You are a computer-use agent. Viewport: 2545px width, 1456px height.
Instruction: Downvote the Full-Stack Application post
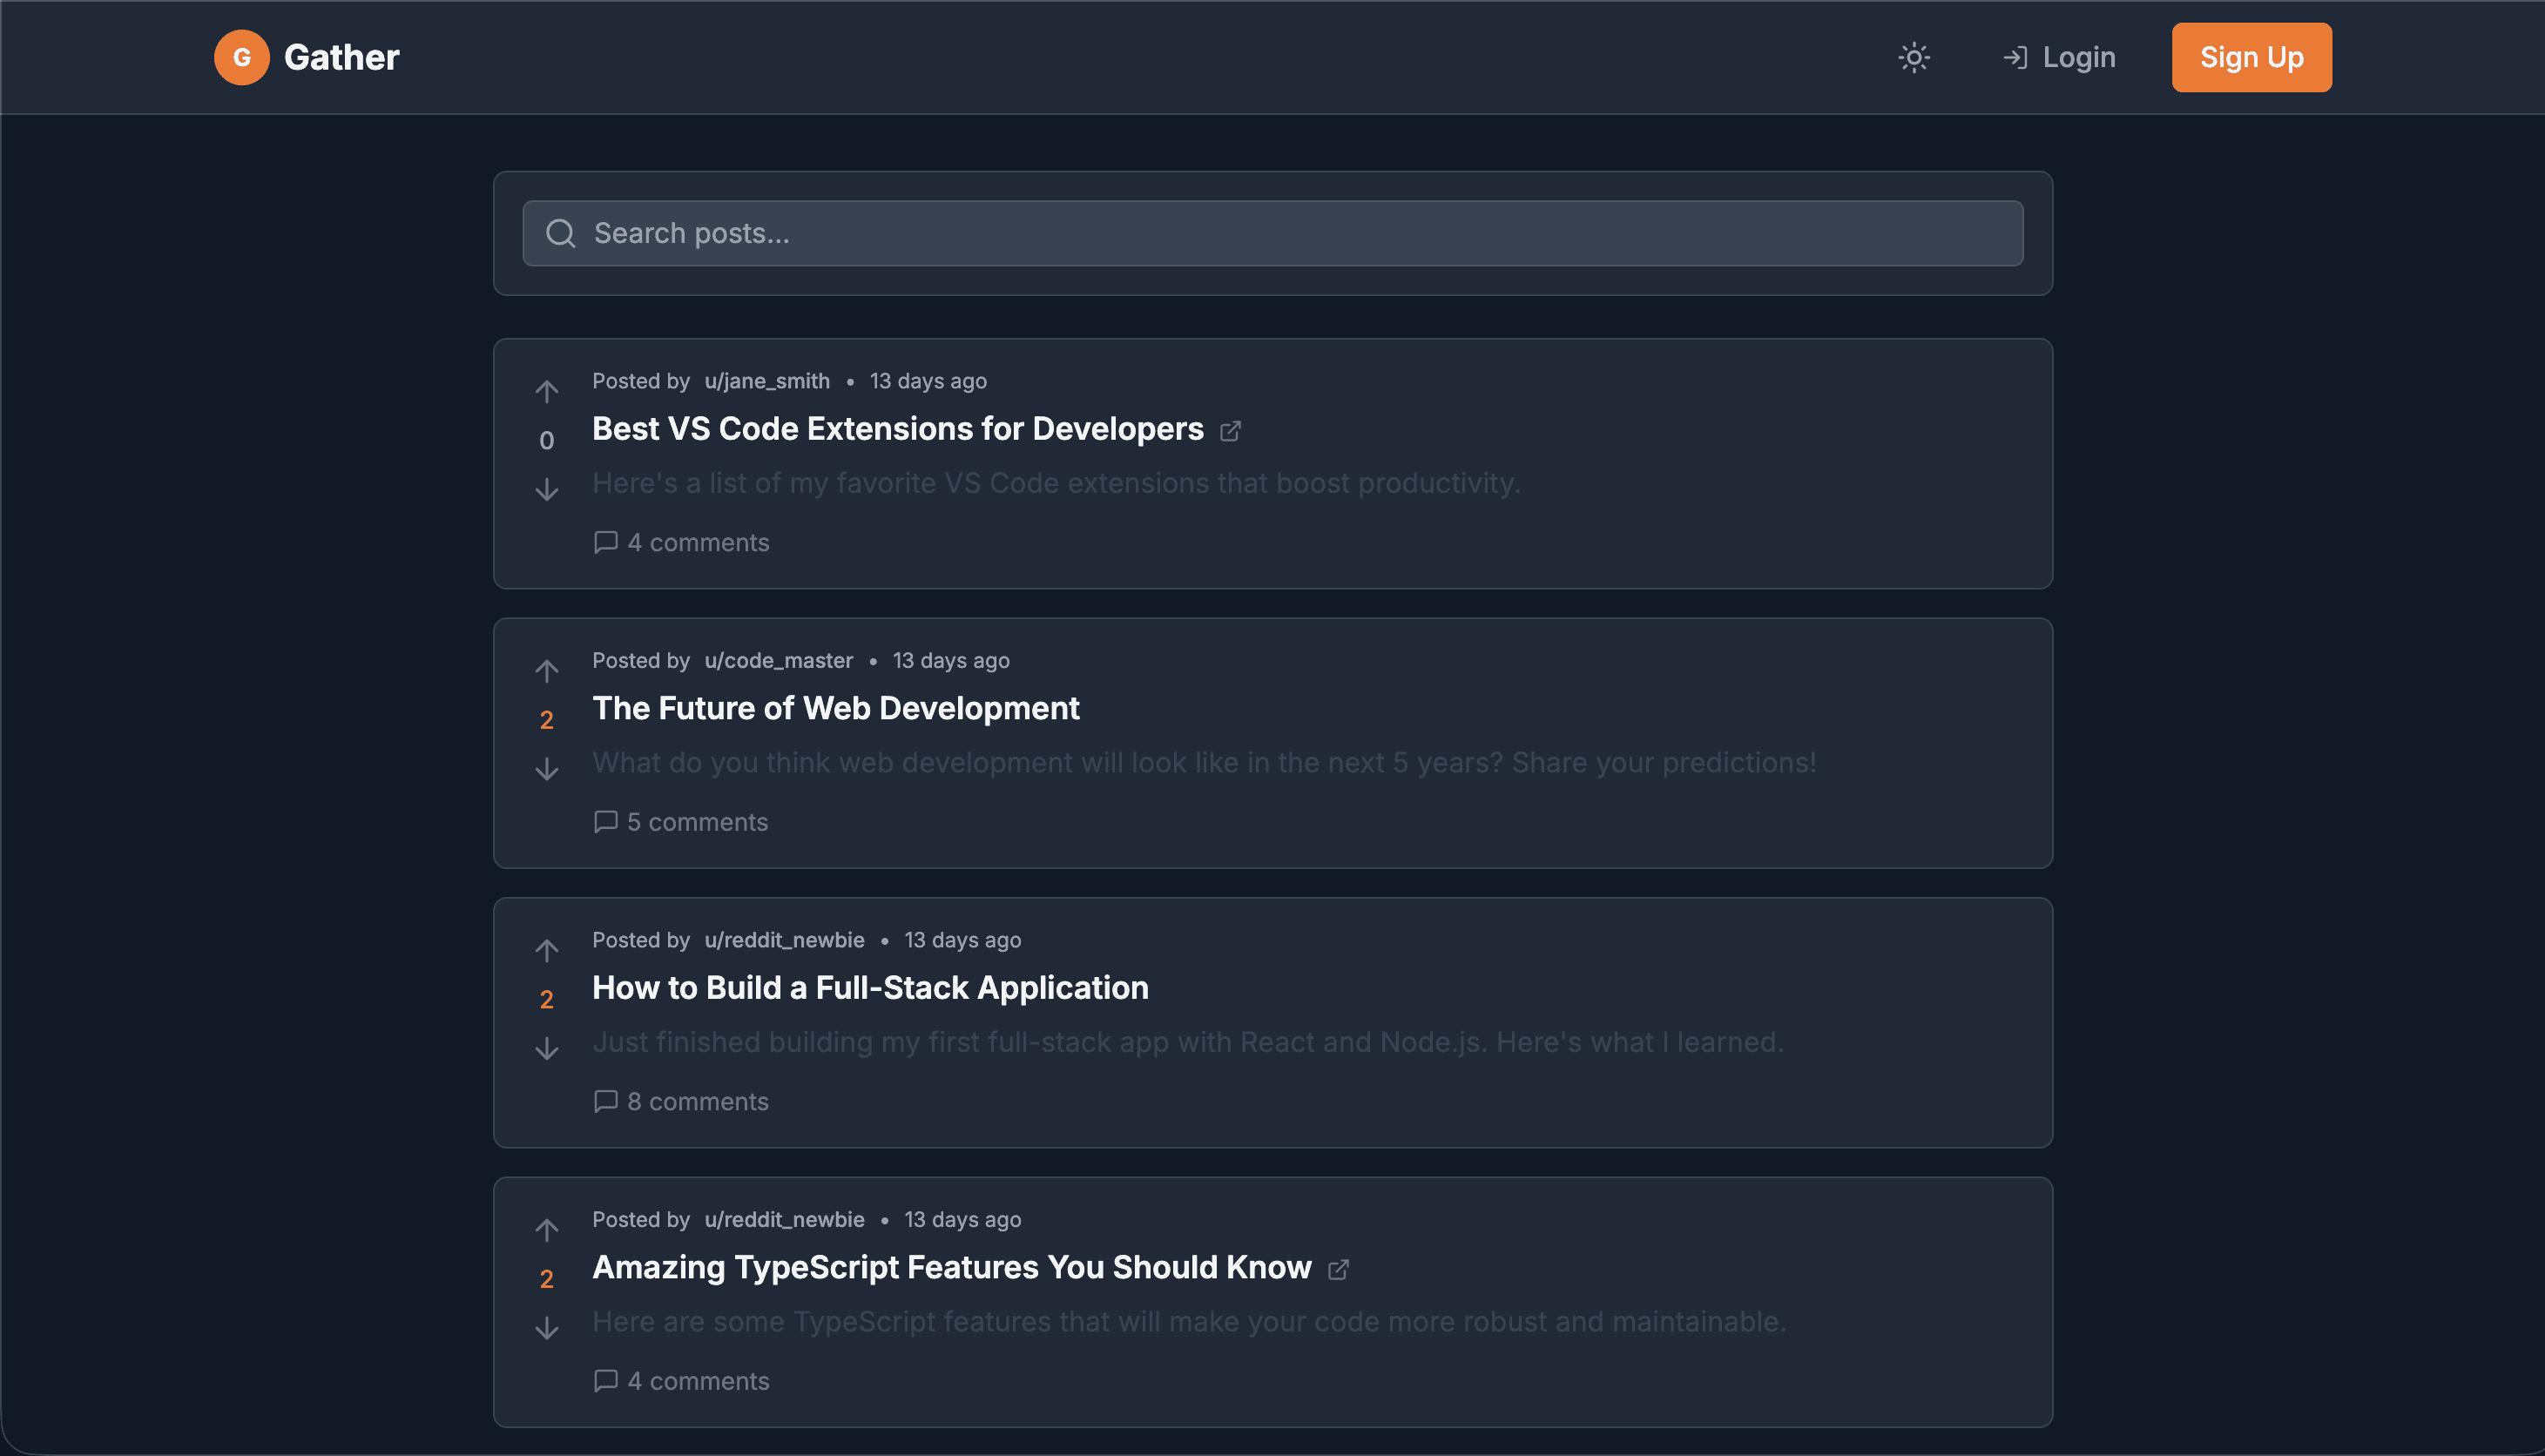click(546, 1048)
